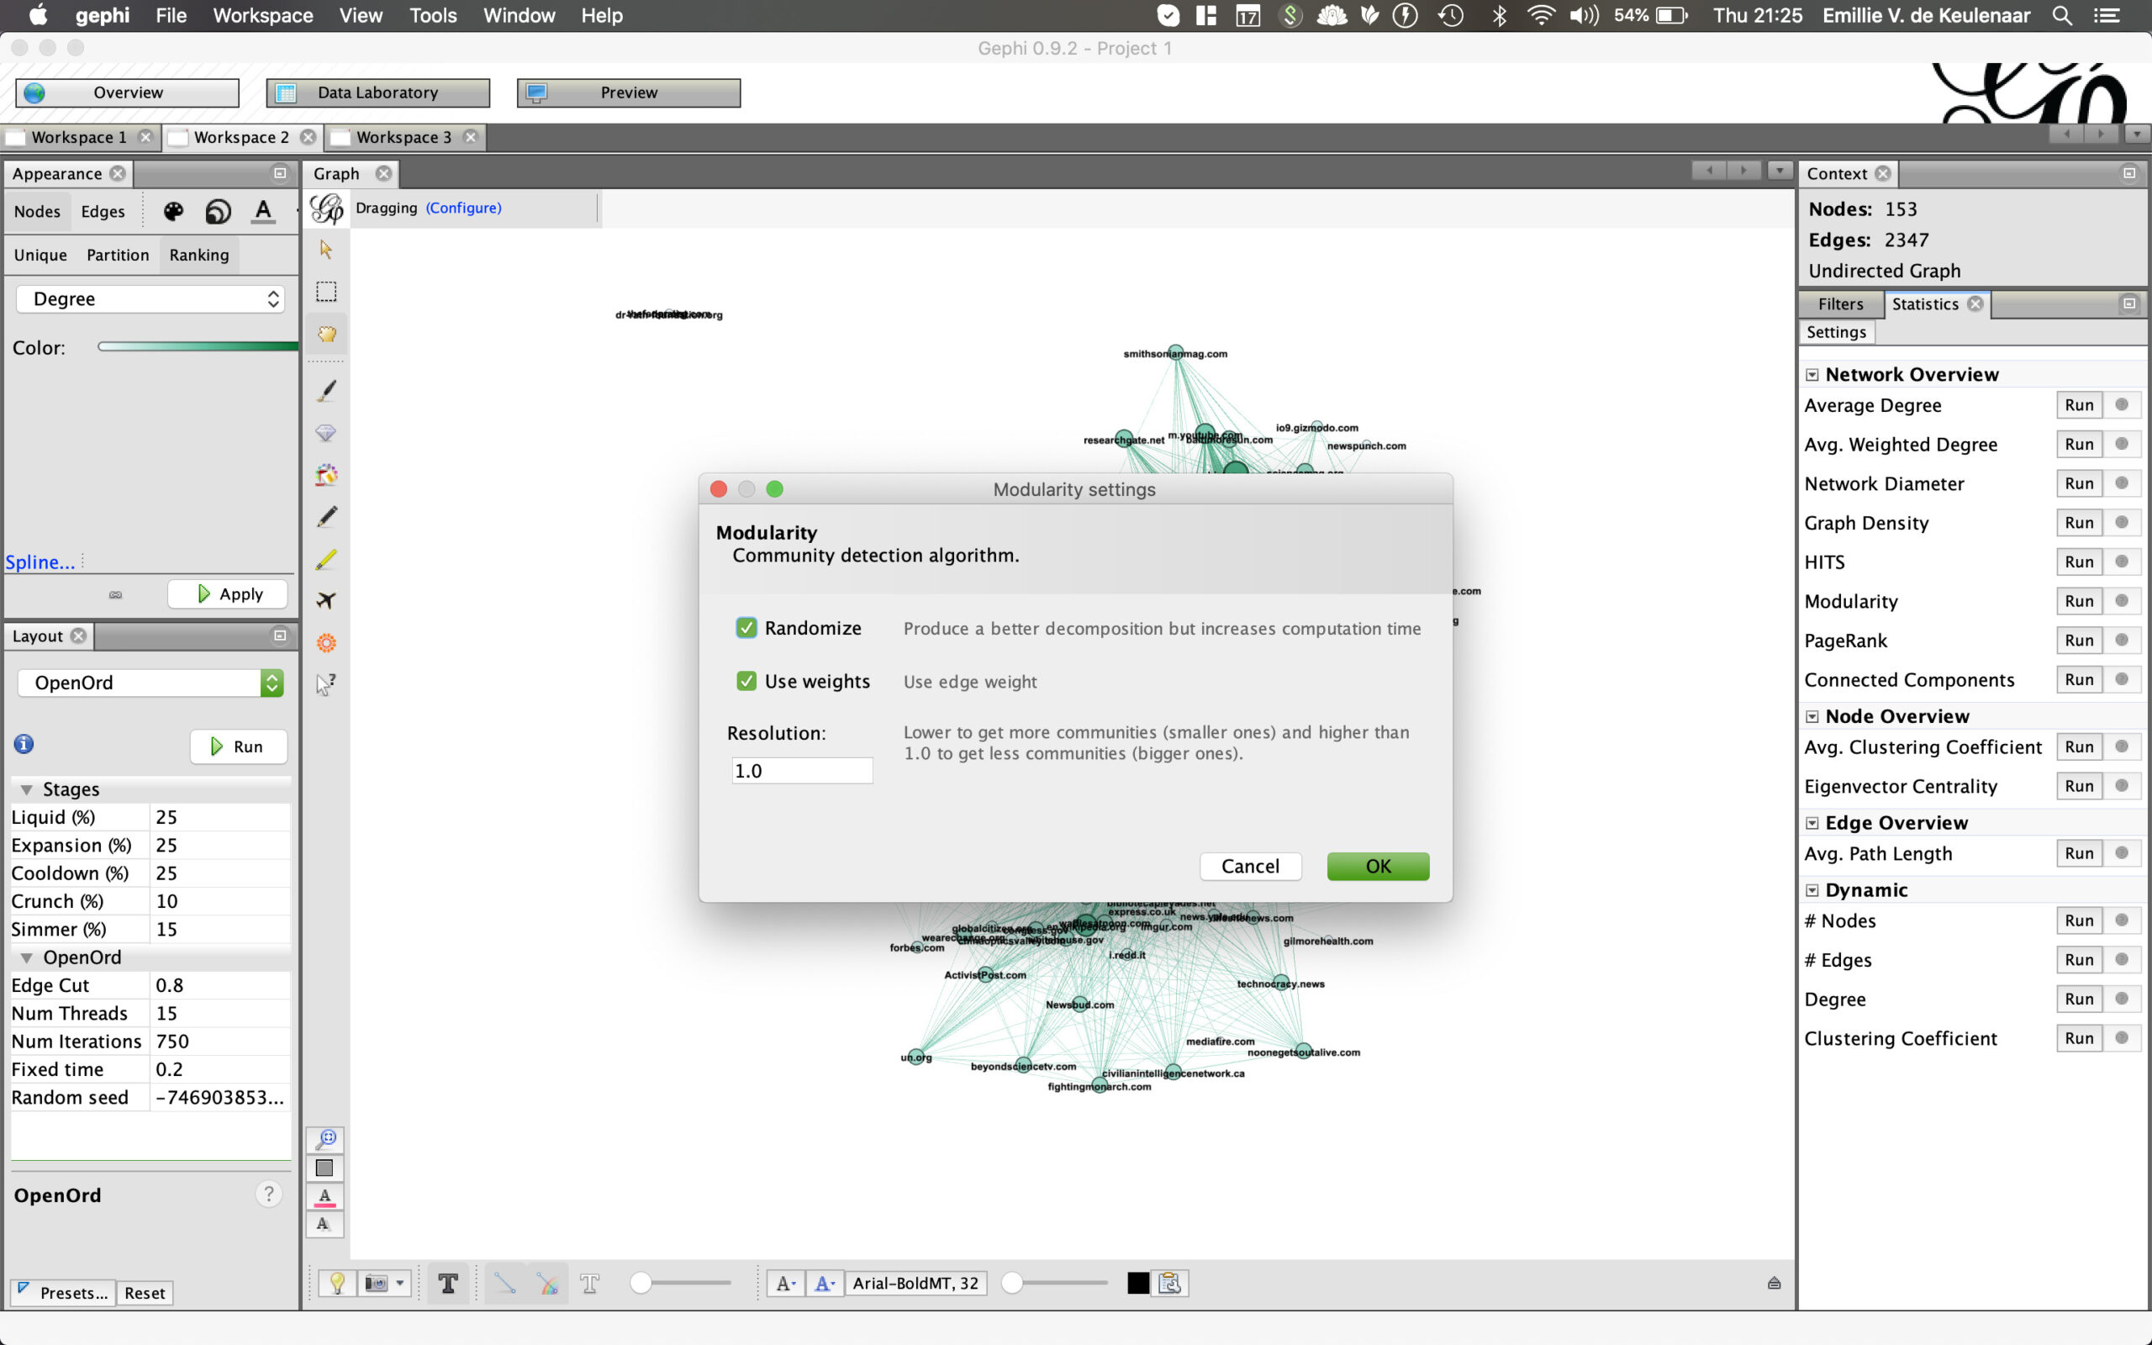The width and height of the screenshot is (2152, 1345).
Task: Click the link chain icon beside Apply
Action: pos(116,594)
